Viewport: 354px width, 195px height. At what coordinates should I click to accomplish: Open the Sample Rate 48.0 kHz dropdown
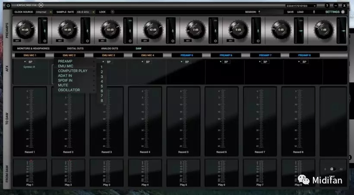tap(85, 12)
